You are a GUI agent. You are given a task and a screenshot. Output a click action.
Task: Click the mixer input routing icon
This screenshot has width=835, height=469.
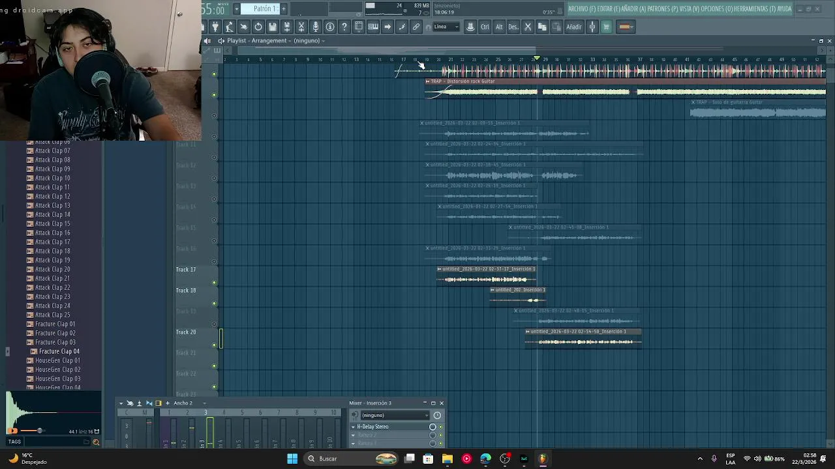(x=355, y=415)
